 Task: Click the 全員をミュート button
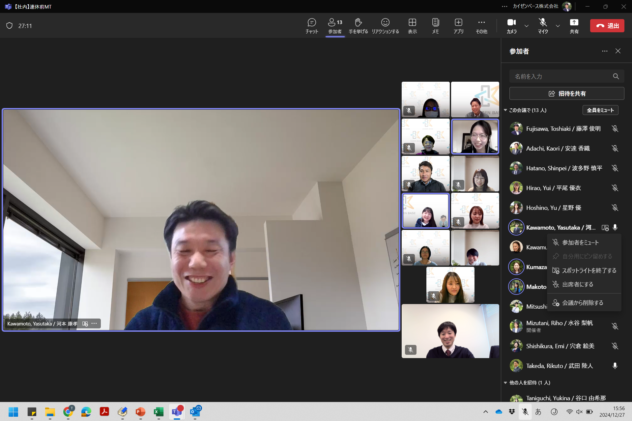[x=600, y=110]
